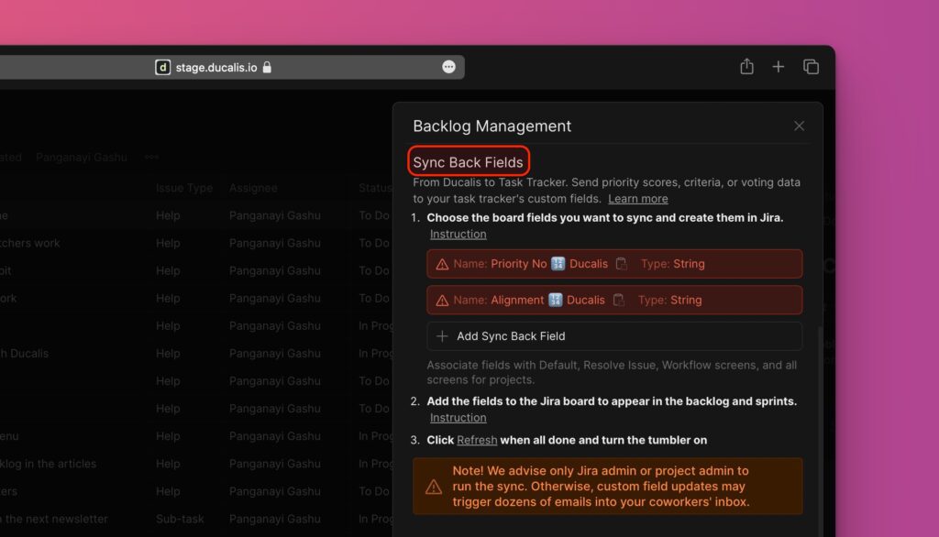Open Instruction link under step 2

pos(458,418)
